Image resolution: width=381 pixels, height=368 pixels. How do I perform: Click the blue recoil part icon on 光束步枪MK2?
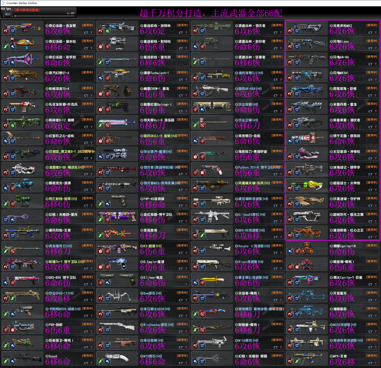click(x=297, y=31)
